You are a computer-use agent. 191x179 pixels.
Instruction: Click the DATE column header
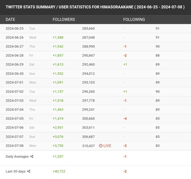tap(10, 19)
